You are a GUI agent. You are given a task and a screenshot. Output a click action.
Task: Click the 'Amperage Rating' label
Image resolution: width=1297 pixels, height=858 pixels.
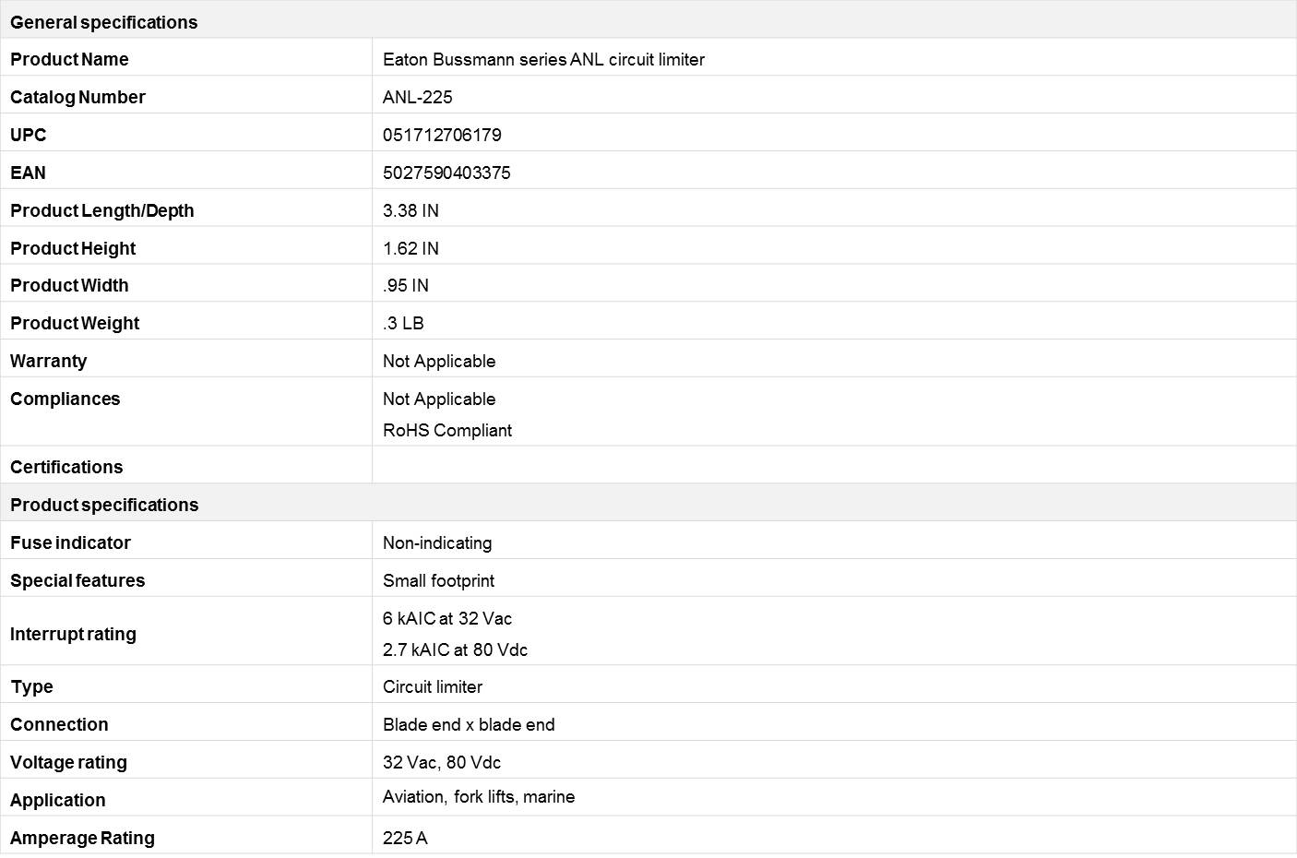coord(82,838)
